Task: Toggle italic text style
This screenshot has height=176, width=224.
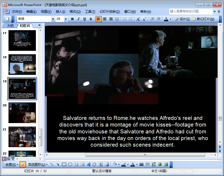Action: click(78, 19)
